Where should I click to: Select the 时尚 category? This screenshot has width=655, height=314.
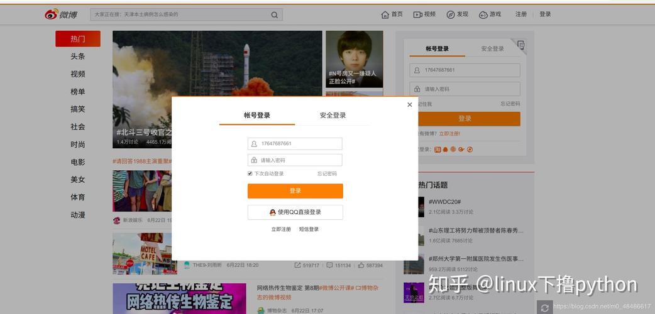[78, 144]
